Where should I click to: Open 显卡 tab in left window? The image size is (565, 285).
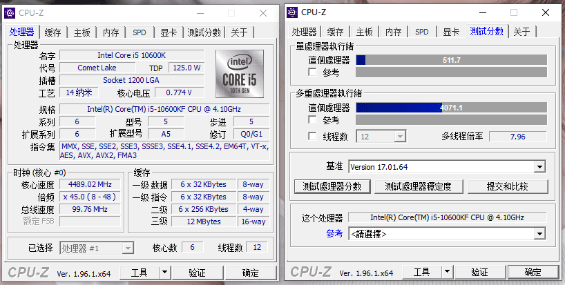[x=169, y=32]
